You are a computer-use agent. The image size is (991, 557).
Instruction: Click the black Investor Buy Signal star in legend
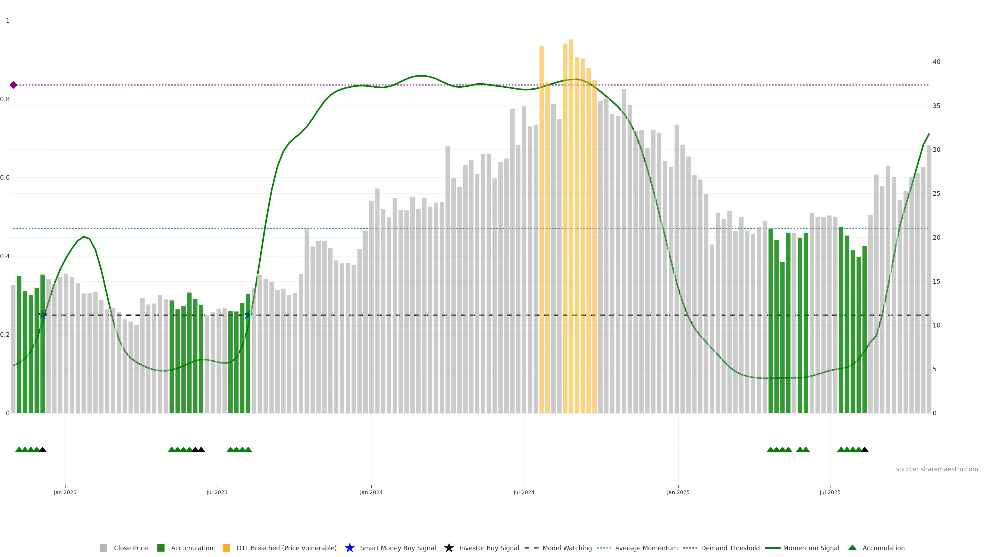[449, 548]
